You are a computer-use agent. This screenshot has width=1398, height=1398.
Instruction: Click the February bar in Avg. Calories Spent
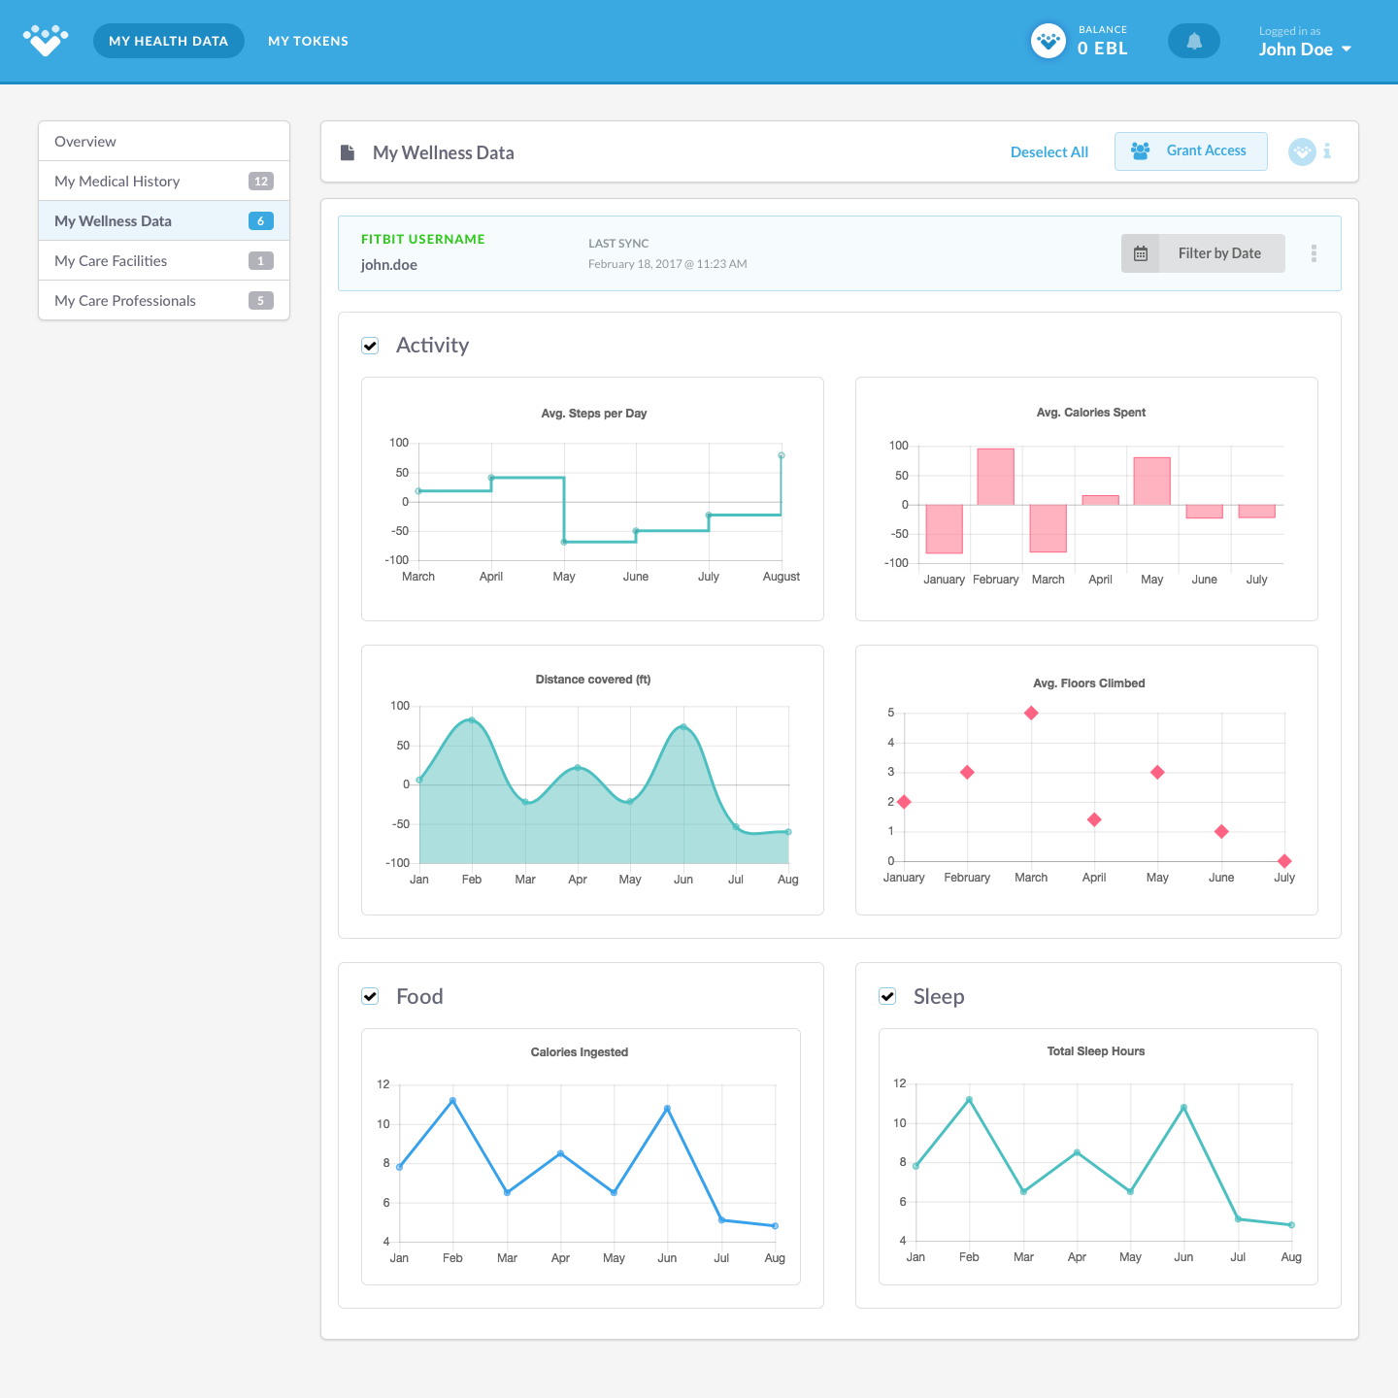(x=996, y=477)
